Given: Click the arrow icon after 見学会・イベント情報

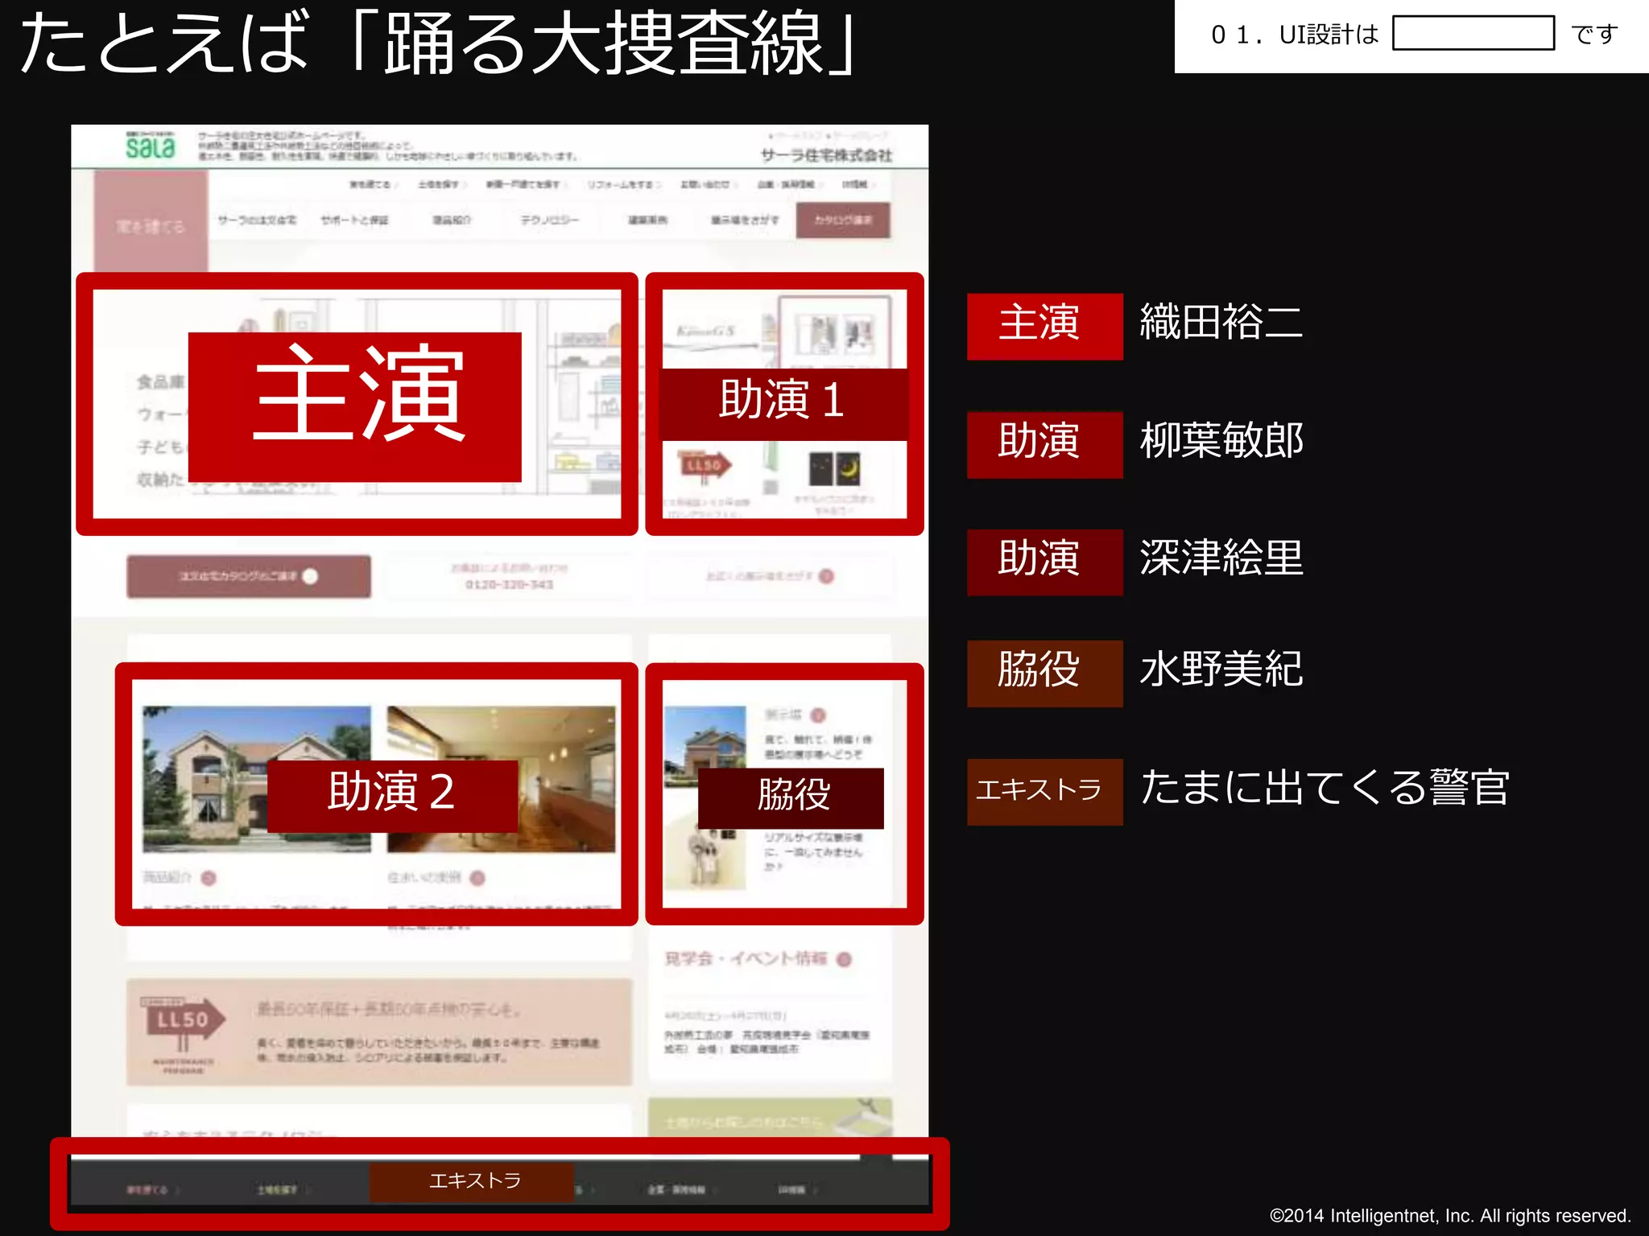Looking at the screenshot, I should pyautogui.click(x=844, y=959).
